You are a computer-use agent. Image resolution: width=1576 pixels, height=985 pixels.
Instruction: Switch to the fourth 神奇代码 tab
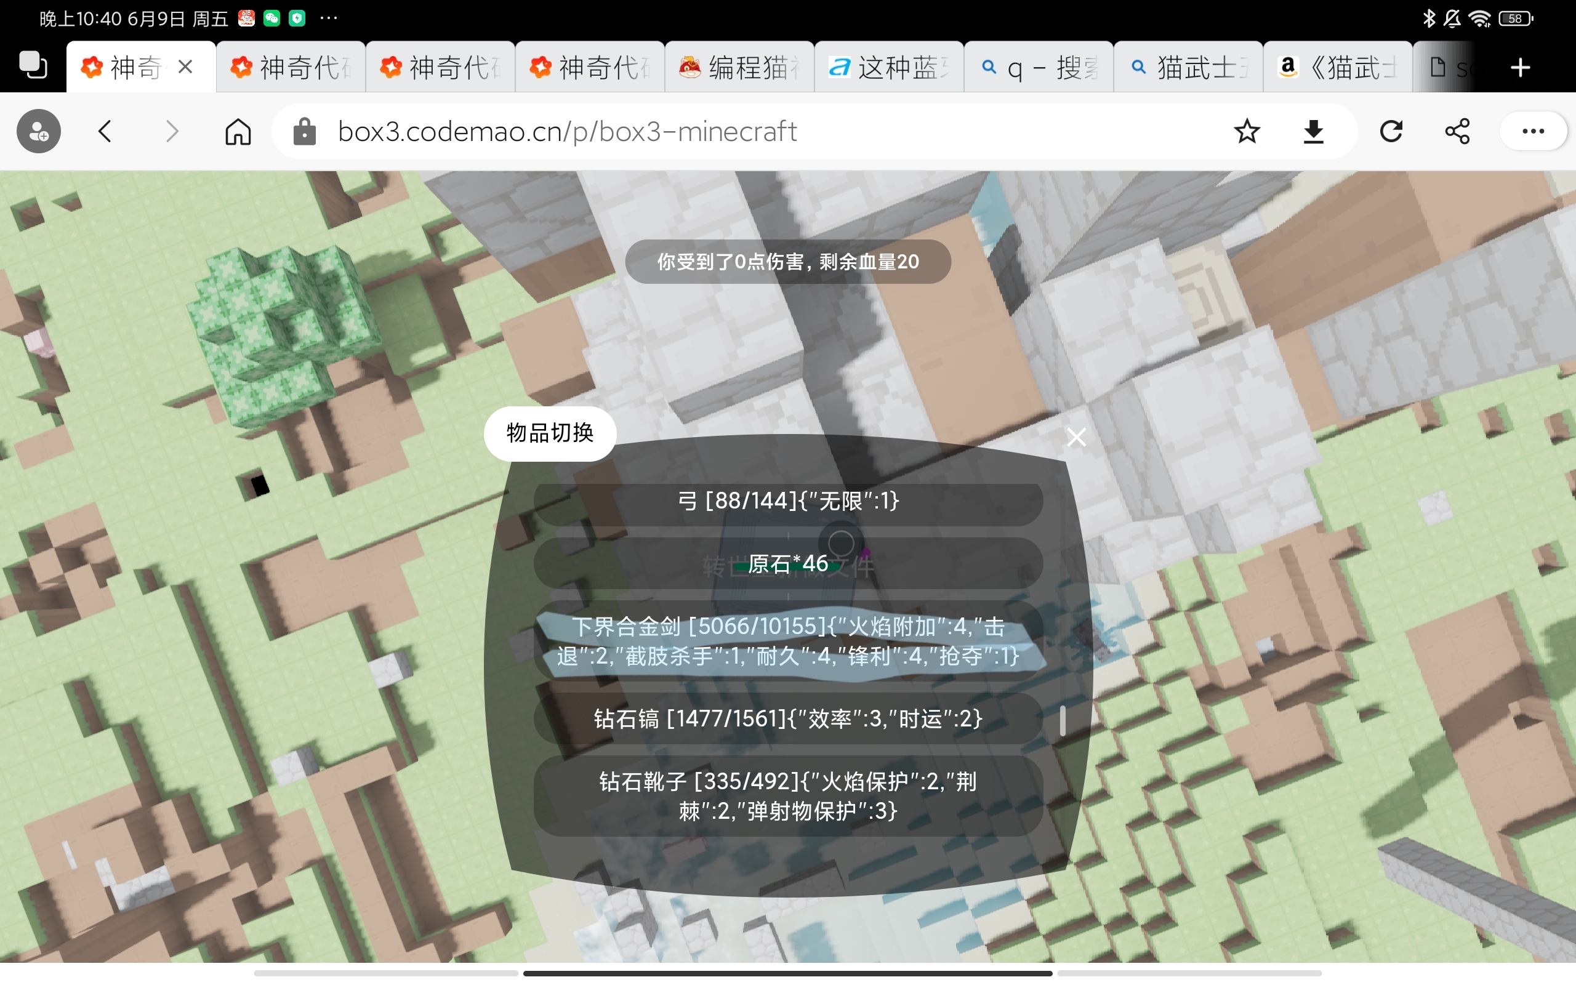(x=590, y=67)
